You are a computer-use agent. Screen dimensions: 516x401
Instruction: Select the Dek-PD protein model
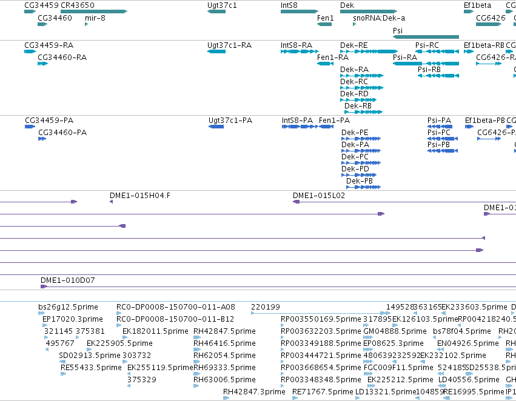pos(359,175)
